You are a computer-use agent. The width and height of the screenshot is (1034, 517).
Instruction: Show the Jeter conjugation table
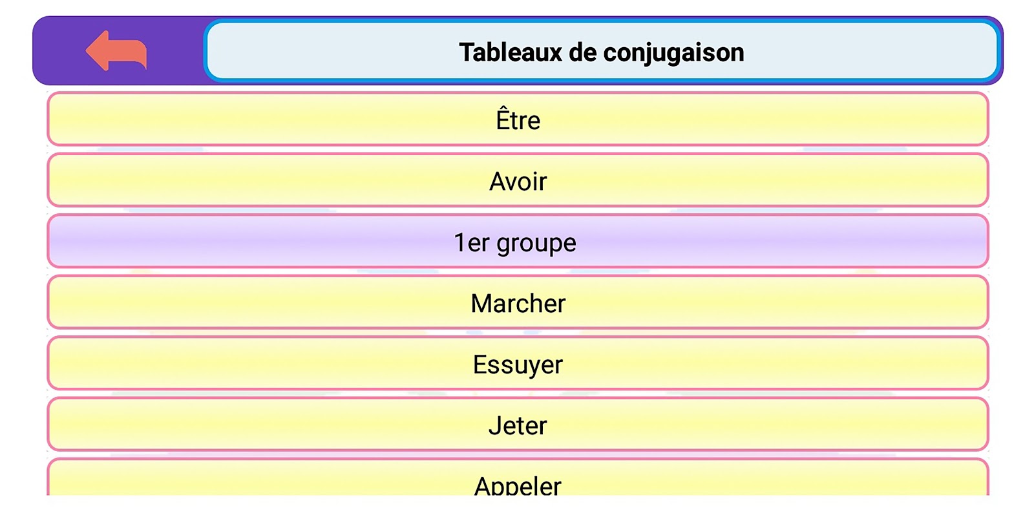518,425
